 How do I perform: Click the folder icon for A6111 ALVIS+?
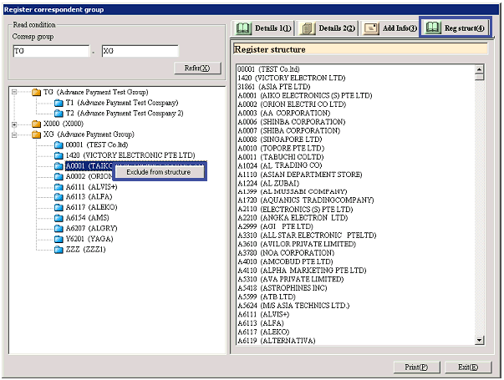click(x=59, y=187)
